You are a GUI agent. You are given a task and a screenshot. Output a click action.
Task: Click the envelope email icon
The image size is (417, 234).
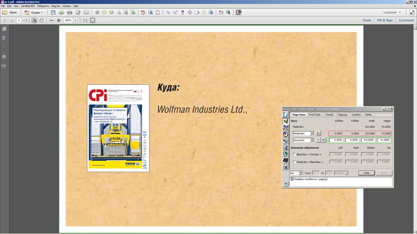pyautogui.click(x=86, y=12)
